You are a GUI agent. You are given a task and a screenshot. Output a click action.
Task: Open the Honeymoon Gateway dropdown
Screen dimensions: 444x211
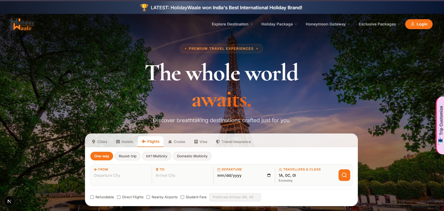(328, 24)
